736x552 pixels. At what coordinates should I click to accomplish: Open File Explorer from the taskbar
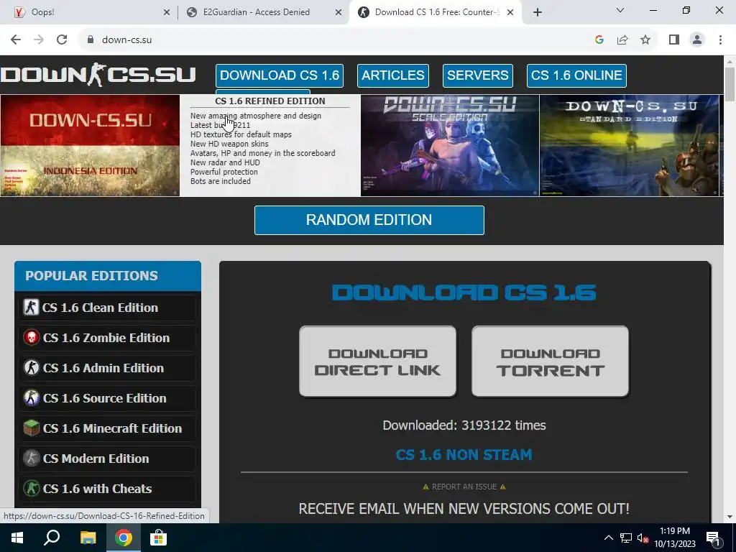[x=88, y=538]
